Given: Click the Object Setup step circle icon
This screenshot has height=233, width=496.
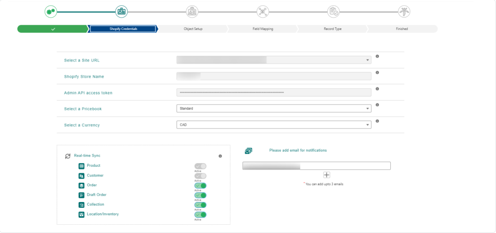Looking at the screenshot, I should (192, 12).
